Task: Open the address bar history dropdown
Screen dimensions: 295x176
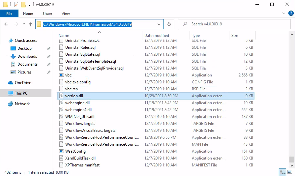Action: [159, 24]
